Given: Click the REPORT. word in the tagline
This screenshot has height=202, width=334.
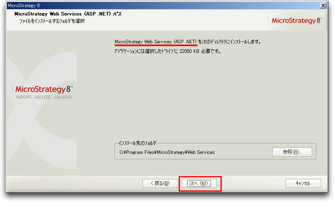Looking at the screenshot, I should coord(23,97).
